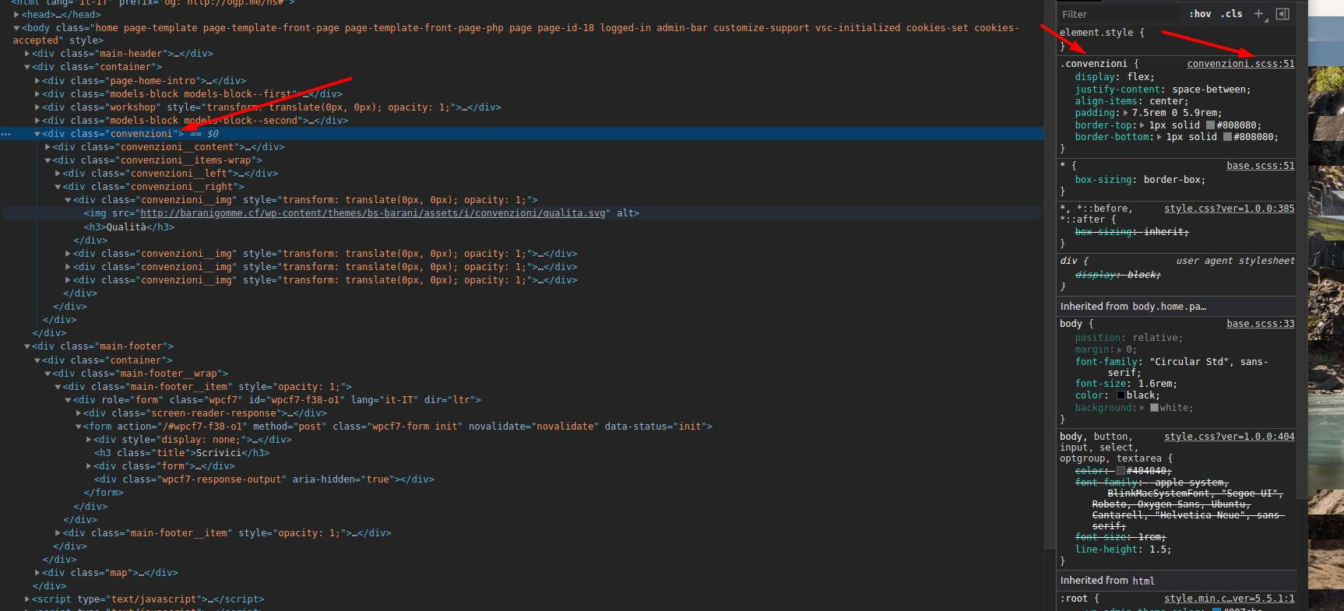Collapse the main-footer__wrap div
This screenshot has width=1344, height=611.
(x=47, y=374)
